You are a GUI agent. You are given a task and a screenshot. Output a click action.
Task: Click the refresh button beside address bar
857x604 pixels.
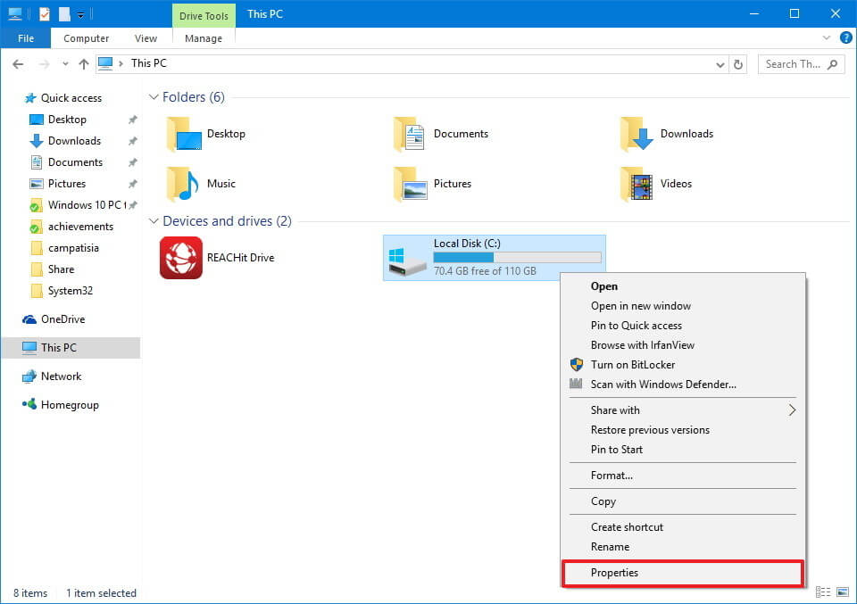(x=738, y=64)
